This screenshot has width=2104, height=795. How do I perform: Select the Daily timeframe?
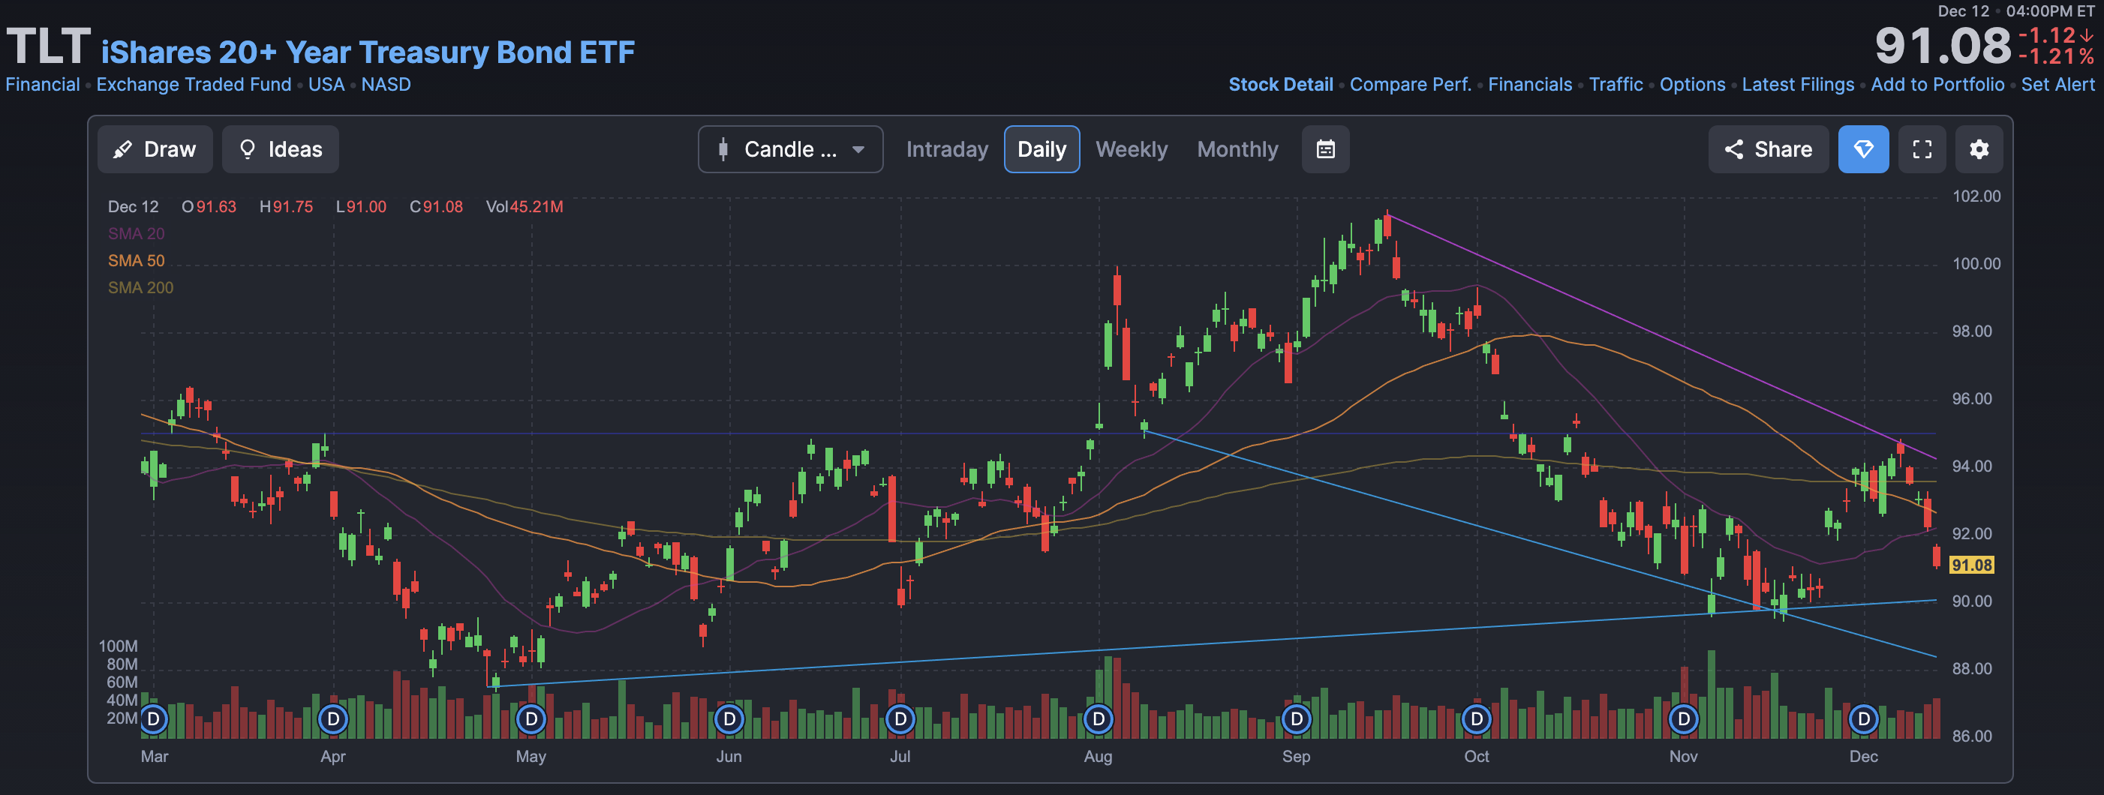pos(1041,149)
